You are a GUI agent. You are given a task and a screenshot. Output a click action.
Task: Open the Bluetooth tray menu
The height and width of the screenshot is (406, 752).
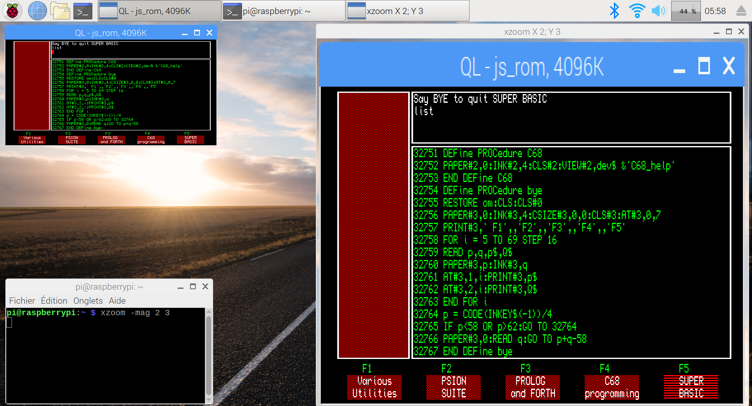(x=614, y=11)
